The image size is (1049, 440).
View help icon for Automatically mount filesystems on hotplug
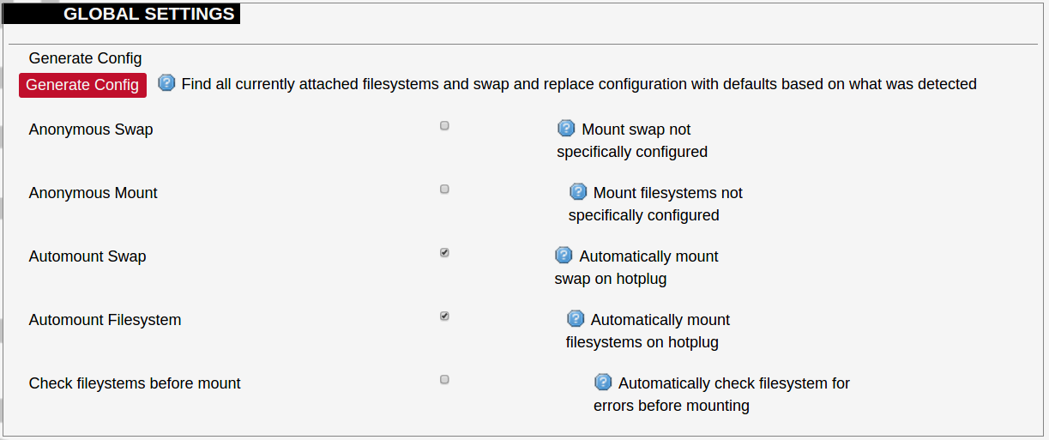(x=576, y=319)
